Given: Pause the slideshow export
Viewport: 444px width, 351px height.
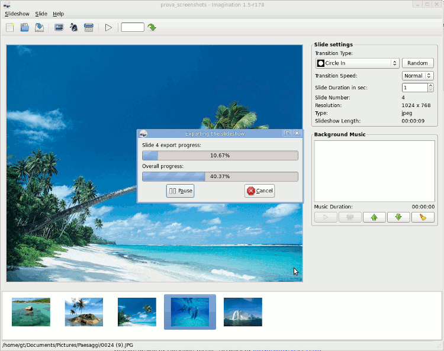Looking at the screenshot, I should pyautogui.click(x=180, y=191).
